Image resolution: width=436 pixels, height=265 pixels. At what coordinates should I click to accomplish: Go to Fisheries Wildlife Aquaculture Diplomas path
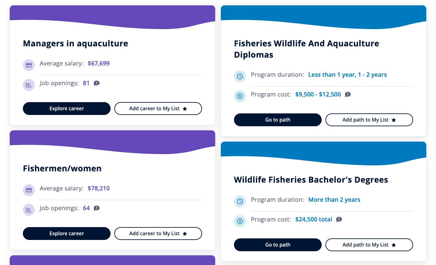click(x=278, y=120)
